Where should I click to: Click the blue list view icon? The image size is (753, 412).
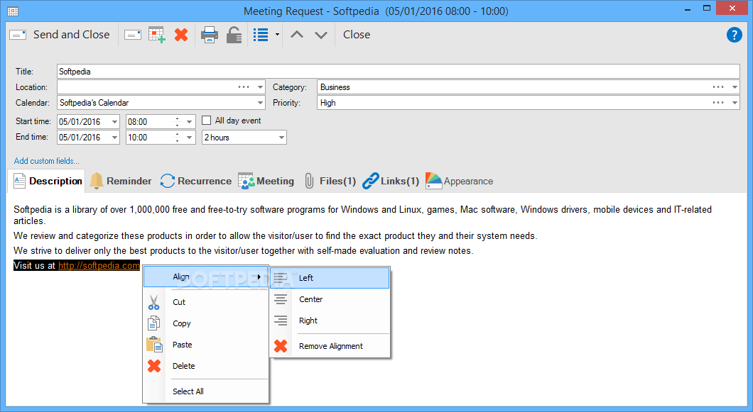(x=261, y=35)
